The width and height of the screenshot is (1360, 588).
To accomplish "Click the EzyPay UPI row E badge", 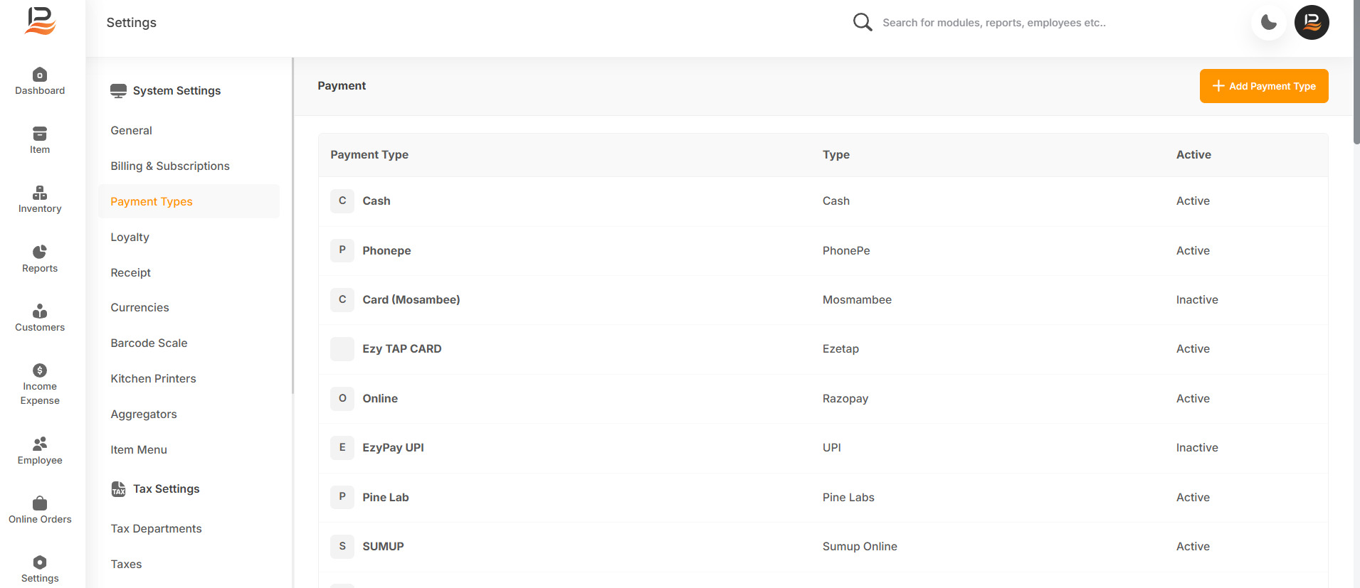I will point(342,448).
